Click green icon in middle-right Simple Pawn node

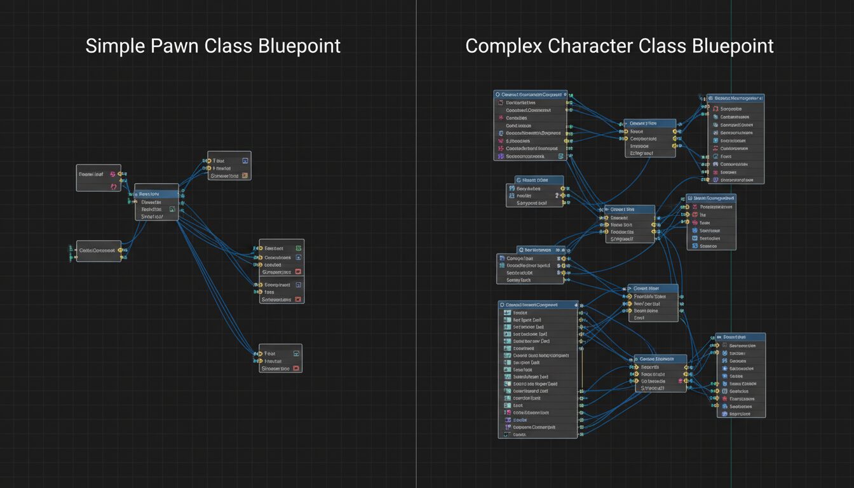[x=297, y=248]
